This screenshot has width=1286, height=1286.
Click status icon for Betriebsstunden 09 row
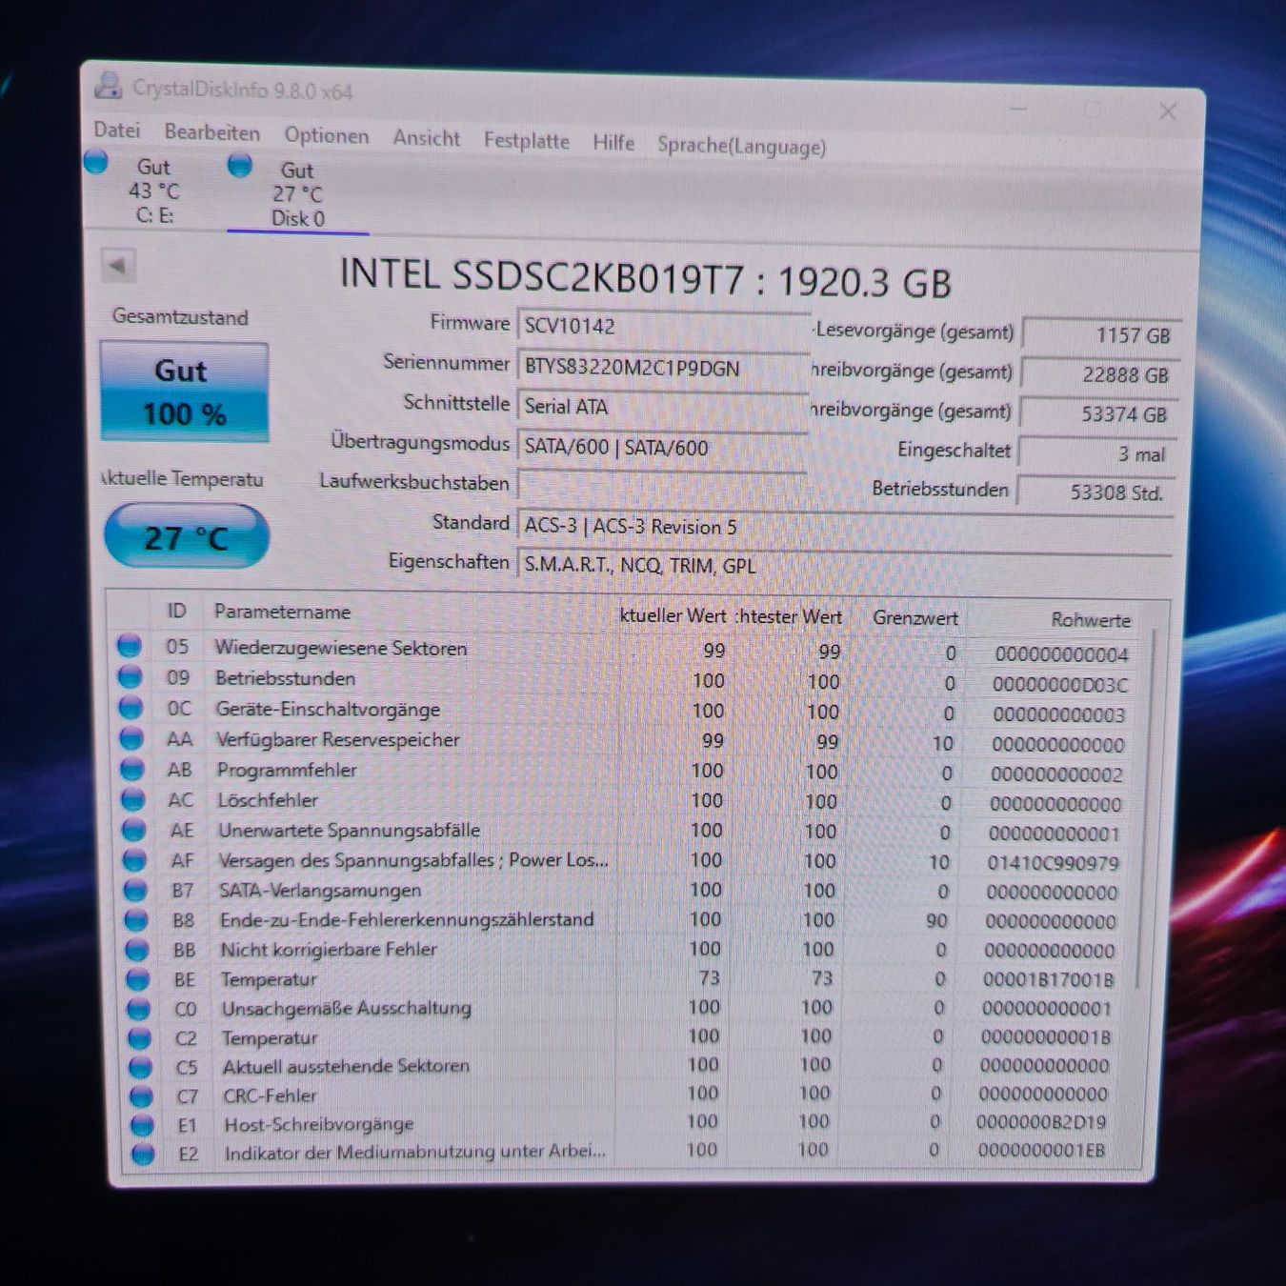131,676
